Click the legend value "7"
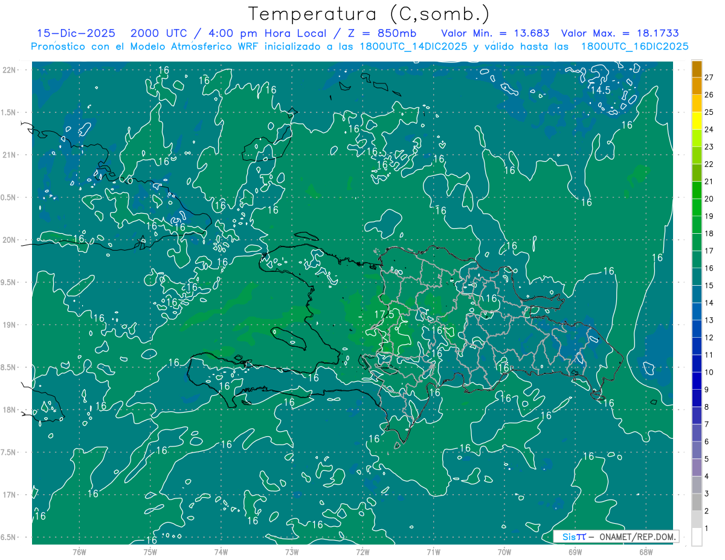The height and width of the screenshot is (560, 725). [x=706, y=424]
